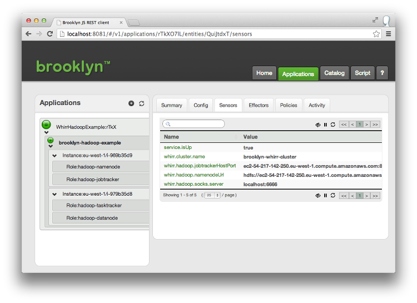Click the sensor filter search field
Image resolution: width=417 pixels, height=303 pixels.
193,124
